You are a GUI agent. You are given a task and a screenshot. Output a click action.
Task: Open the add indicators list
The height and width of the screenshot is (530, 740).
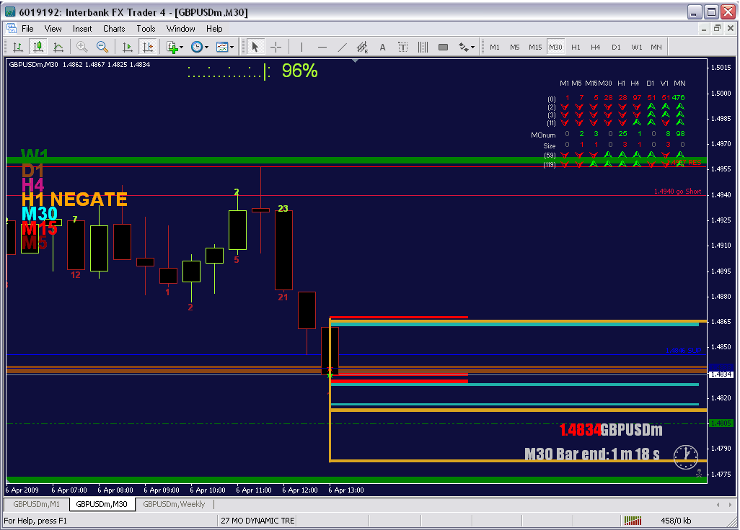172,47
